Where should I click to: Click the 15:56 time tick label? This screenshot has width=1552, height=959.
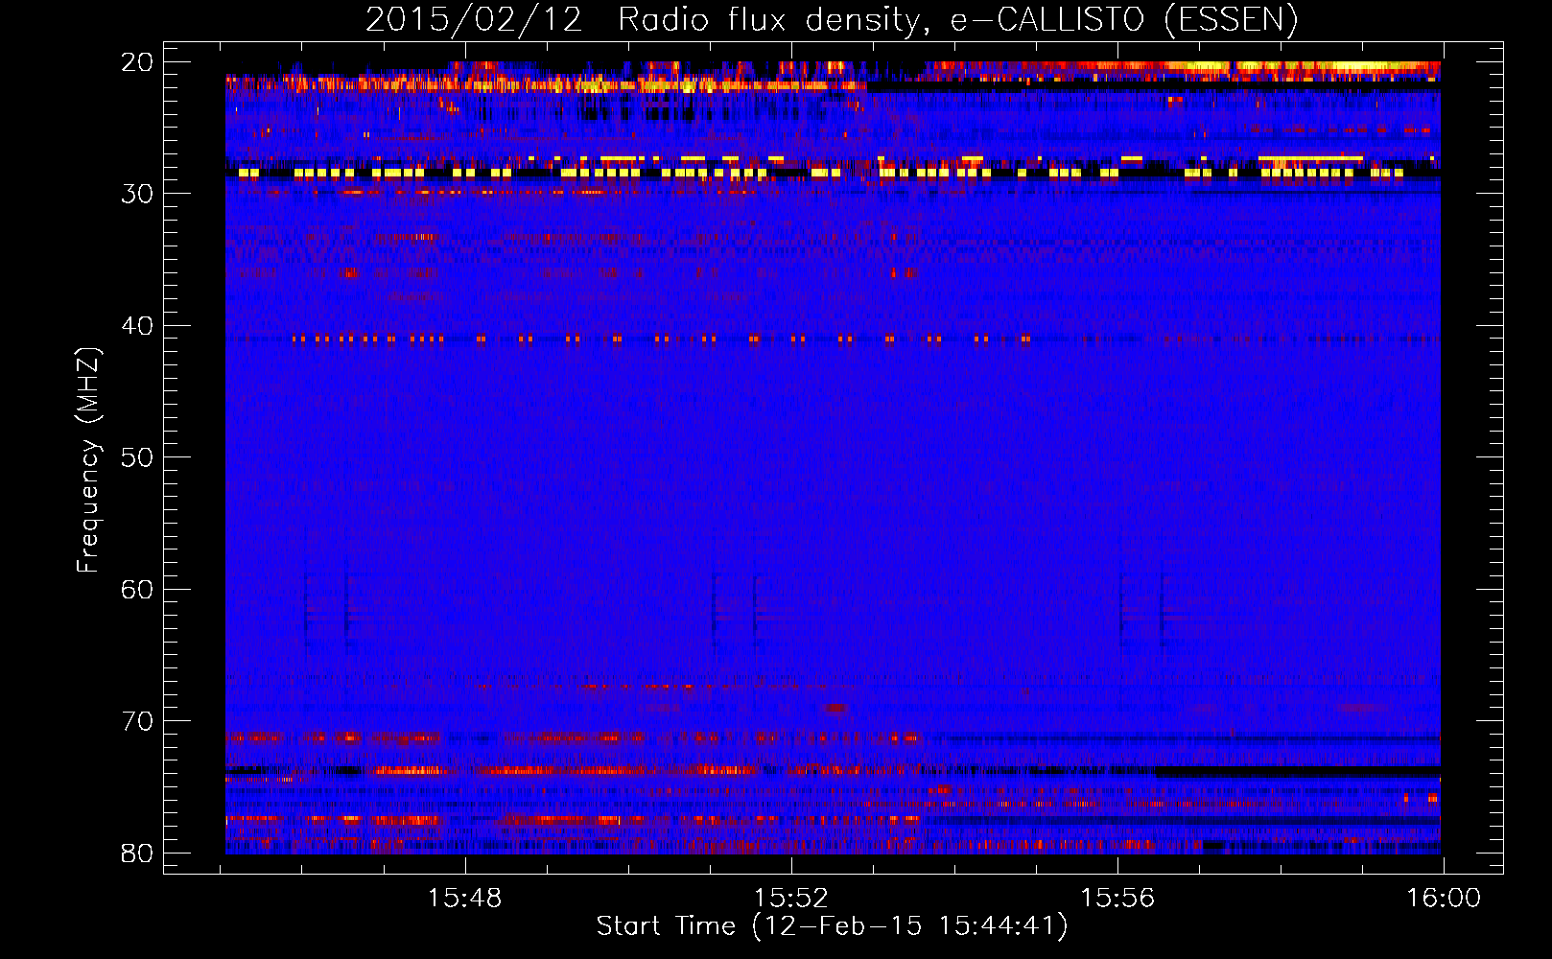[x=1117, y=899]
